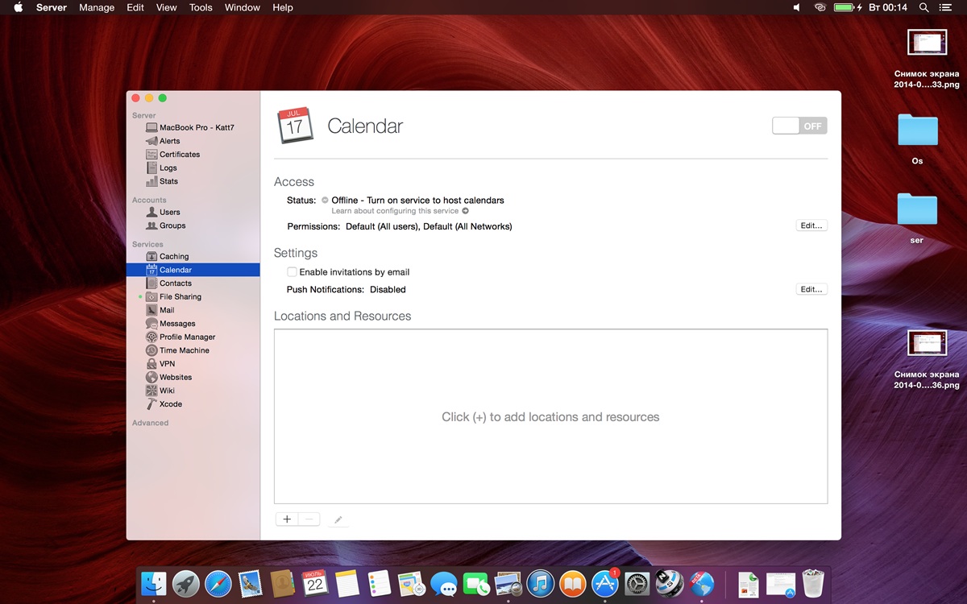The width and height of the screenshot is (967, 604).
Task: Open System Preferences from the Dock
Action: tap(637, 584)
